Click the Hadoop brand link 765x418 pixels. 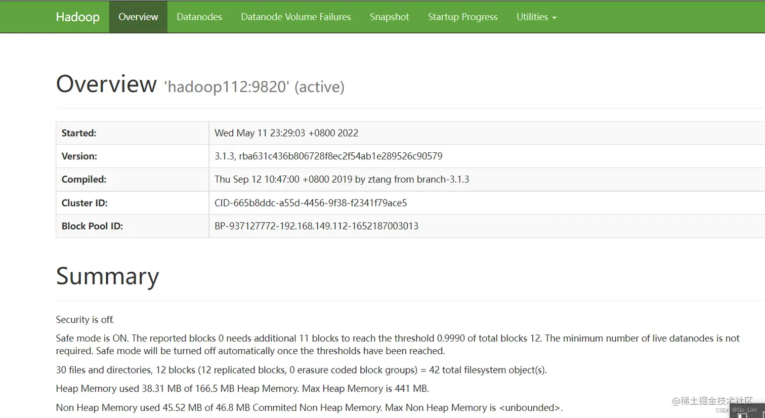pos(77,17)
